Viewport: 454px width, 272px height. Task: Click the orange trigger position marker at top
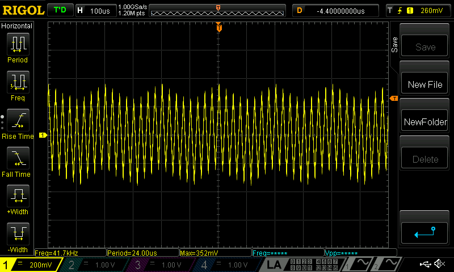pos(218,27)
